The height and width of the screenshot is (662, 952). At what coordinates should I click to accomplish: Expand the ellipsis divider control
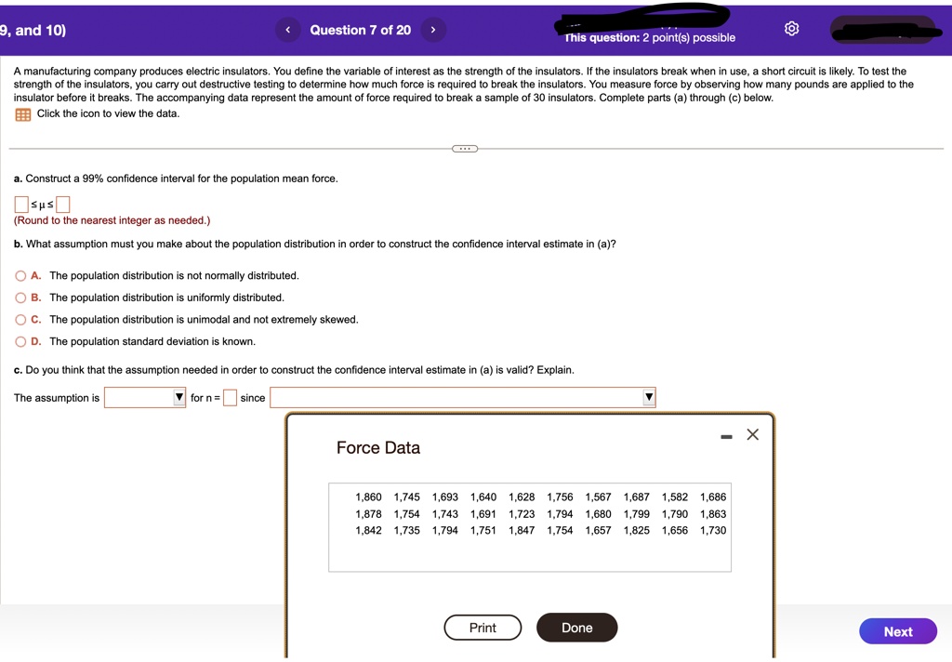464,148
